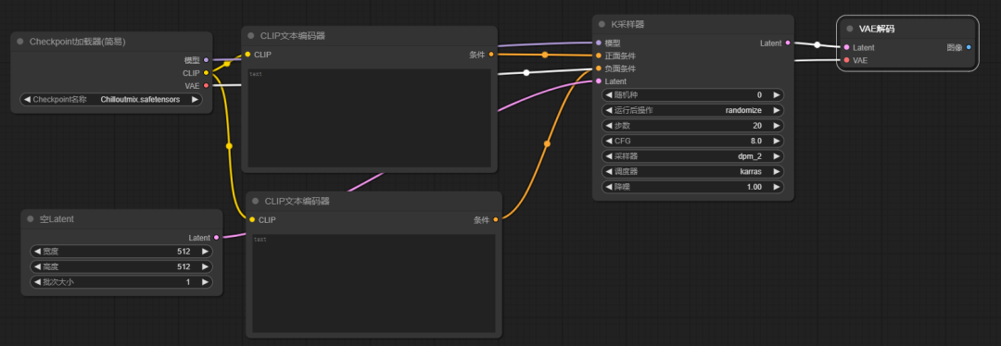Select the 空Latent node title
The image size is (1001, 346).
click(x=57, y=218)
